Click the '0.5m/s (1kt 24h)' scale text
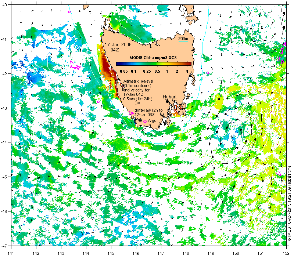Viewport: 294px width, 257px height. pos(138,99)
